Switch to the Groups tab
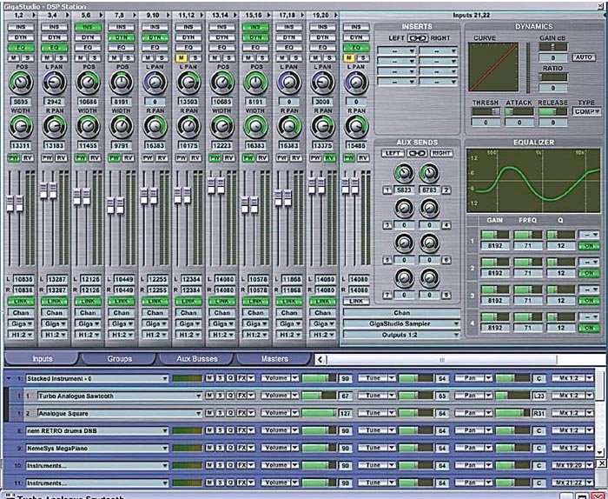The width and height of the screenshot is (608, 499). (119, 359)
